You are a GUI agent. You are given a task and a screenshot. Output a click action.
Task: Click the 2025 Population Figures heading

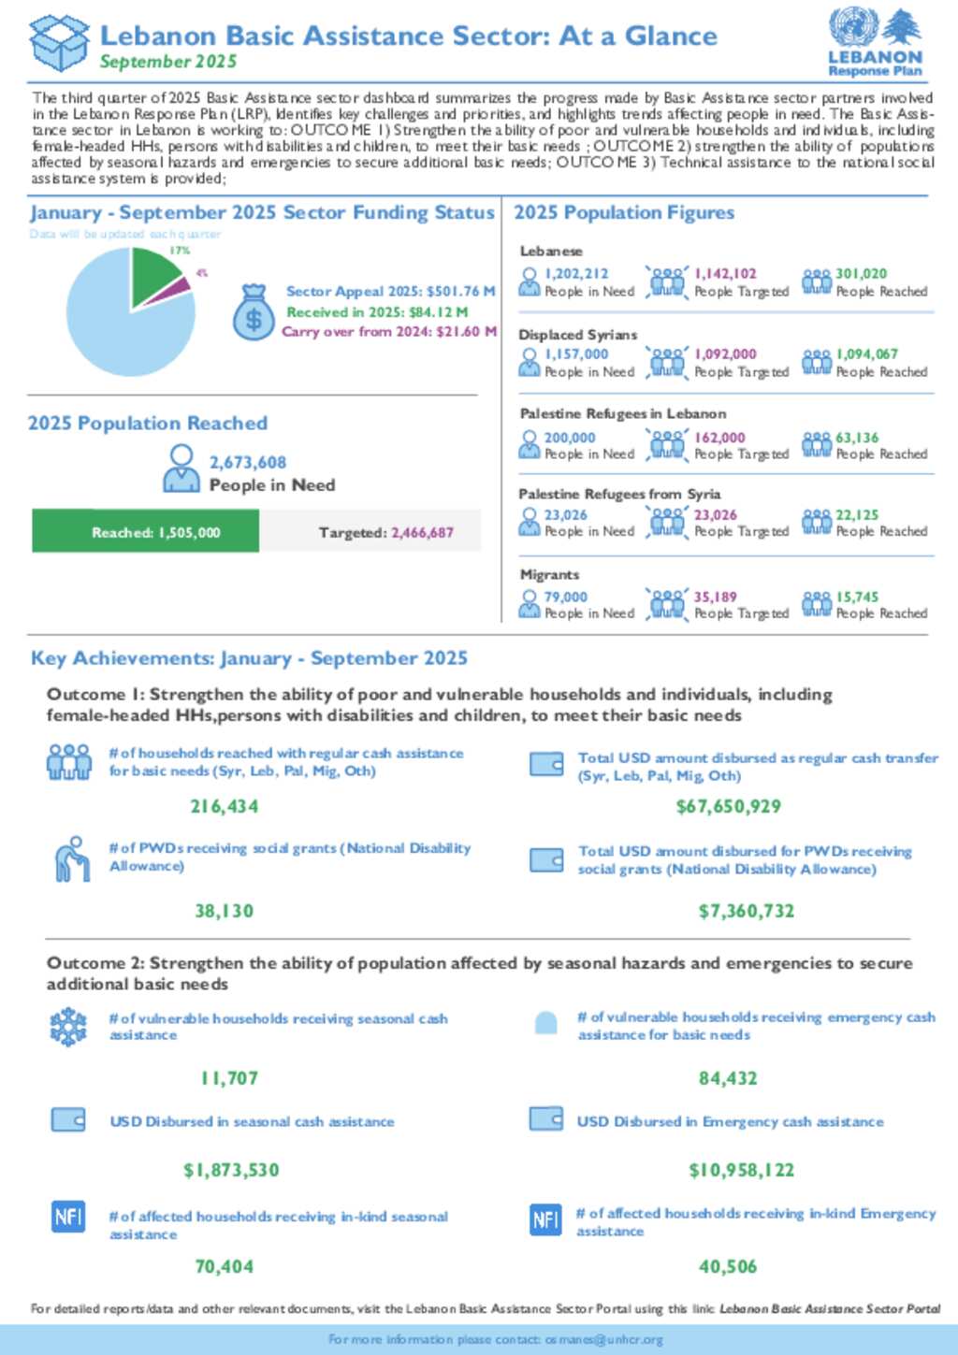pos(624,212)
